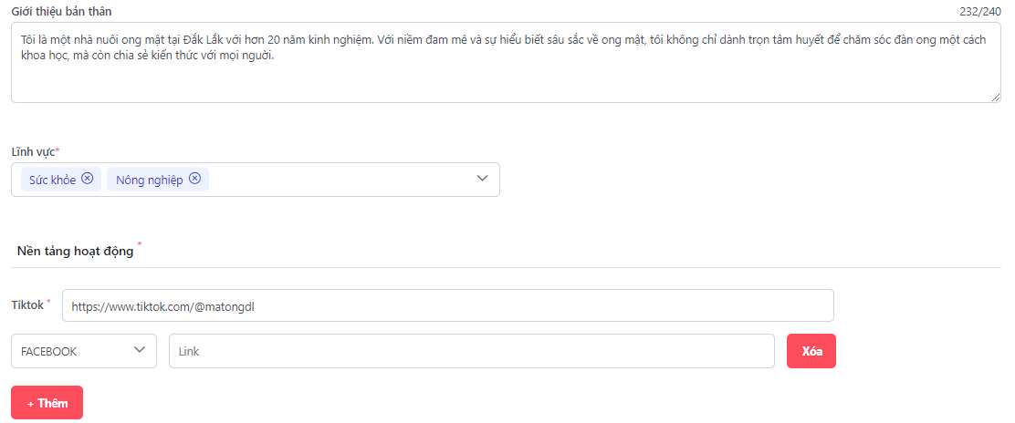The width and height of the screenshot is (1015, 423).
Task: Click the + Thêm button
Action: 47,403
